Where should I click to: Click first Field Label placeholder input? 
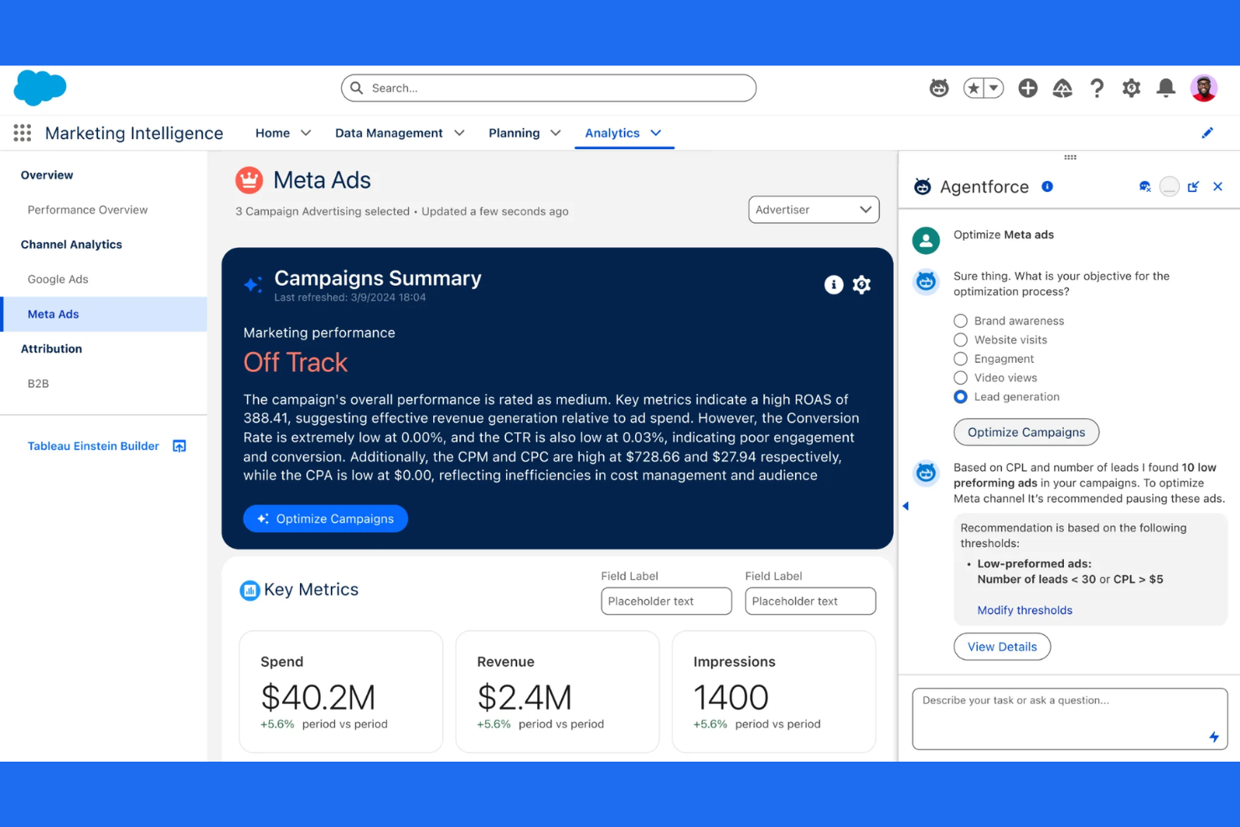click(666, 601)
